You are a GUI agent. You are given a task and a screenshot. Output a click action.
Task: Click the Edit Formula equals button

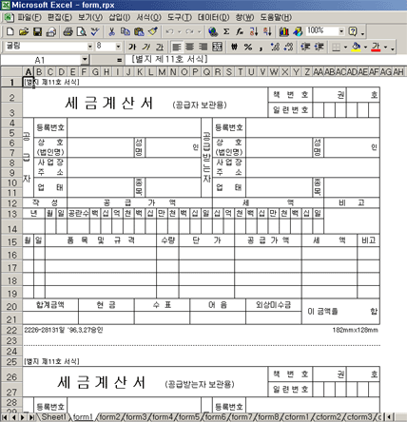pos(119,60)
